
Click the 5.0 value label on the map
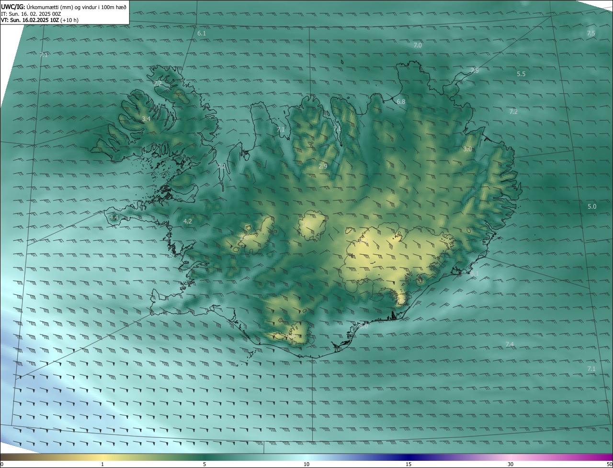point(592,206)
